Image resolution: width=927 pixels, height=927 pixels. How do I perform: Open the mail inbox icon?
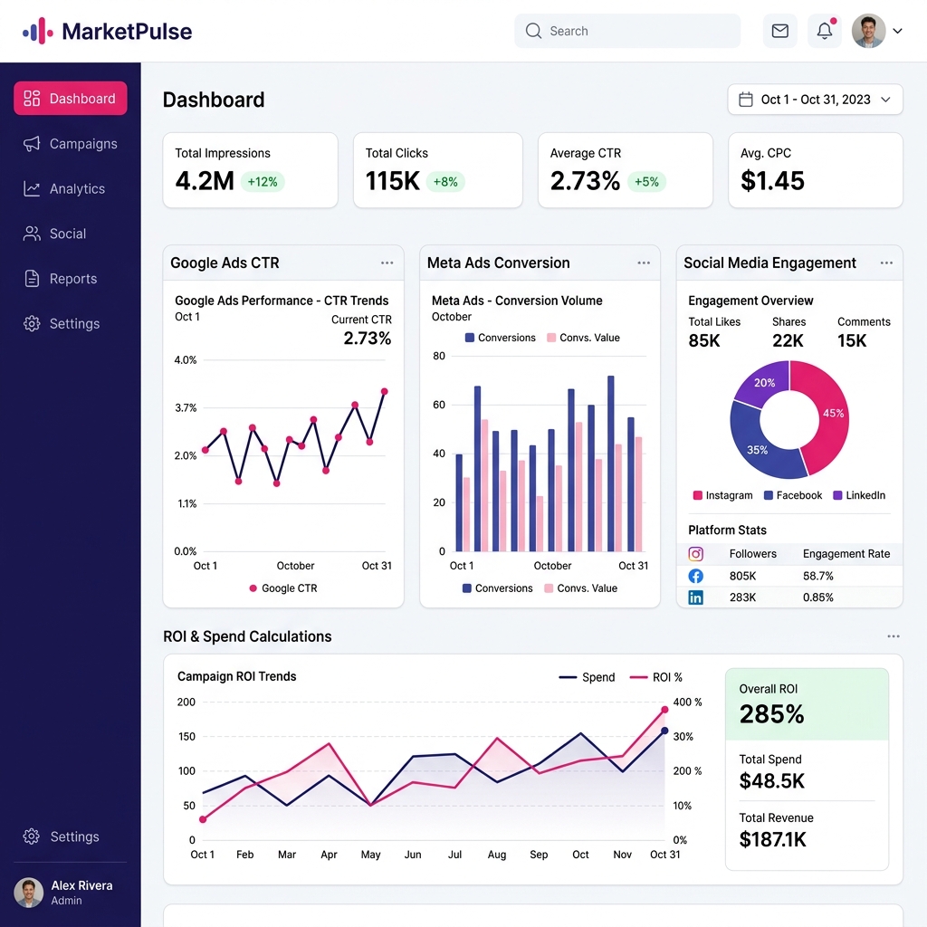779,31
